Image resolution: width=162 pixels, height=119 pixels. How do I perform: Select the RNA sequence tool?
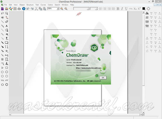click(147, 26)
